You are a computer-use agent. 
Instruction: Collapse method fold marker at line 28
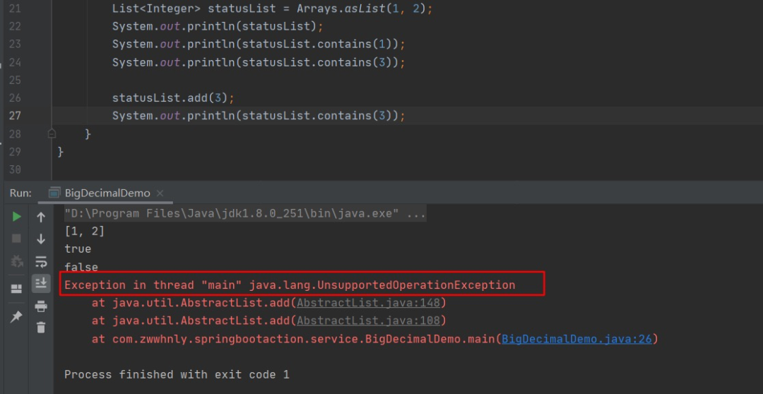[x=52, y=133]
